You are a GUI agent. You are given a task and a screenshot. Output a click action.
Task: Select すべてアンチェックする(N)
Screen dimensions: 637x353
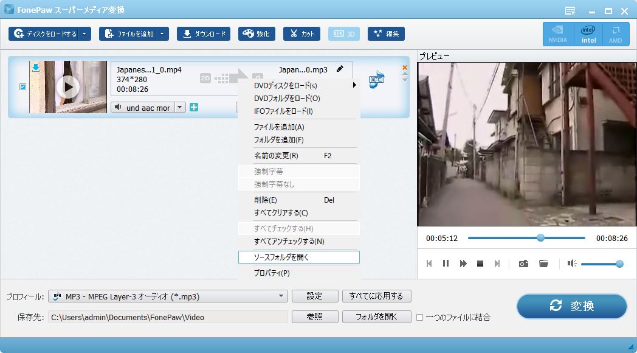tap(299, 242)
